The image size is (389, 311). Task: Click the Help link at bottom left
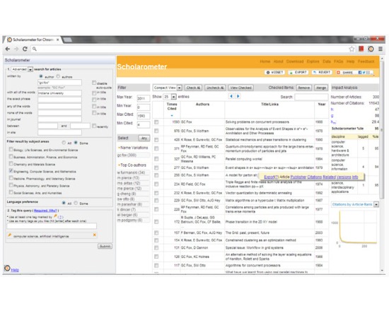point(15,270)
